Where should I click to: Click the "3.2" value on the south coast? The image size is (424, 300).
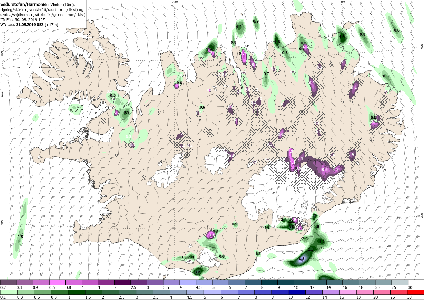tap(197, 272)
